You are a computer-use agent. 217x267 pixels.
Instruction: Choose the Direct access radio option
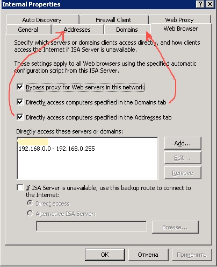tap(30, 203)
